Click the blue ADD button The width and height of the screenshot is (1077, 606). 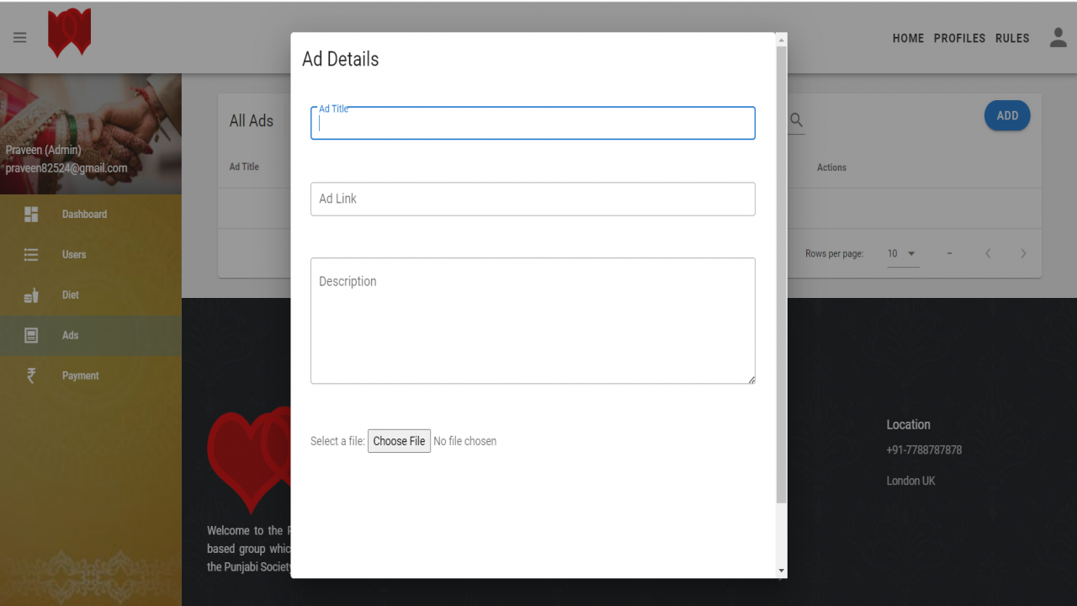click(1007, 115)
